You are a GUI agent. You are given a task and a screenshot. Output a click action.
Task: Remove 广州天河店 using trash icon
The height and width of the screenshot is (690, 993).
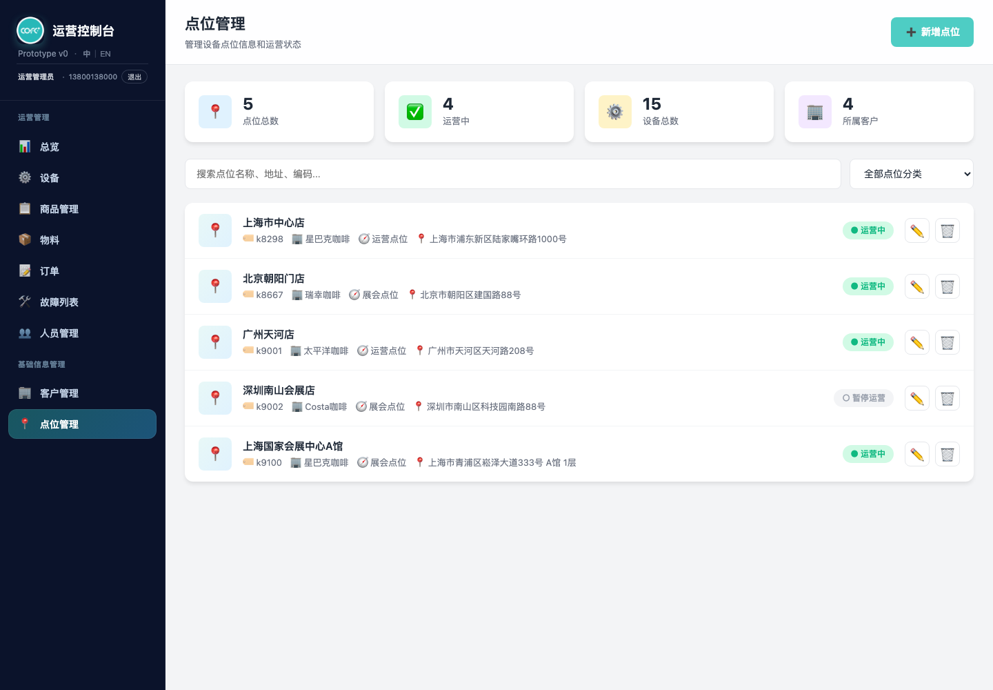(947, 342)
